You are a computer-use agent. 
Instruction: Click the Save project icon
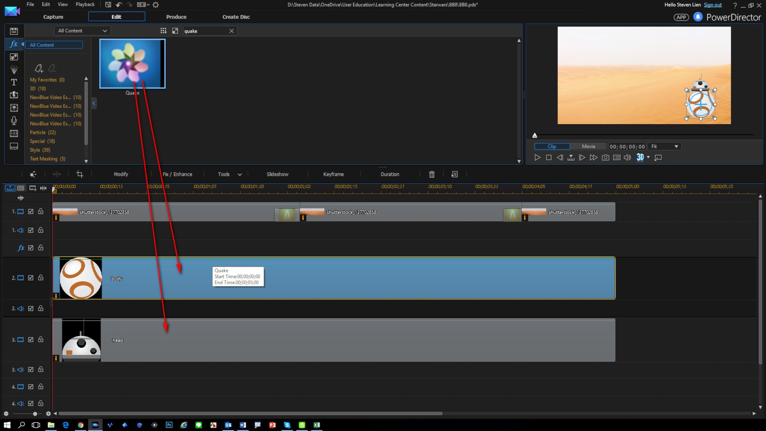click(x=108, y=5)
